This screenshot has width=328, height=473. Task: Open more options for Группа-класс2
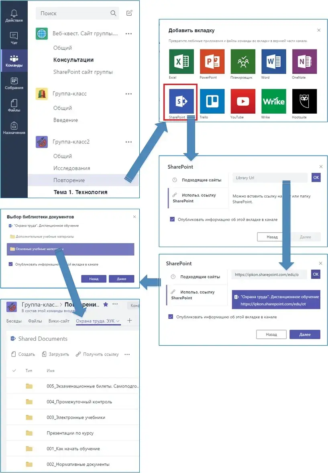coord(128,142)
